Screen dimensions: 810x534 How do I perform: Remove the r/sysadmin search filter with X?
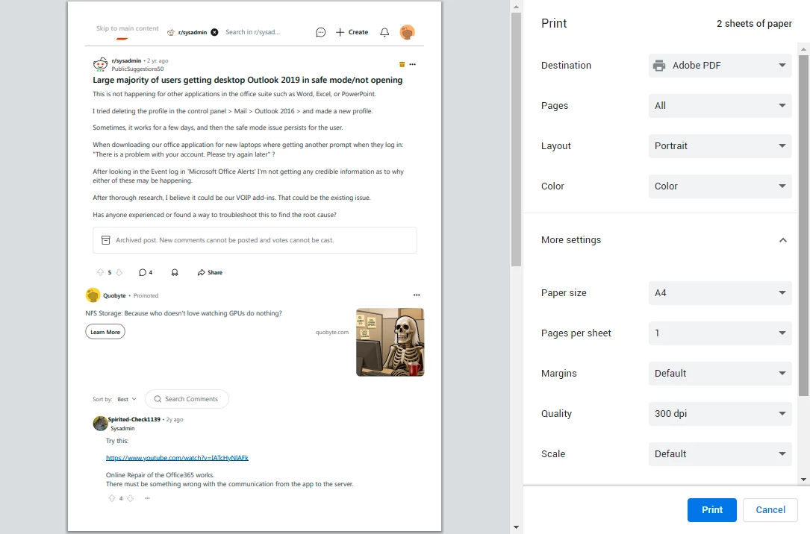coord(214,32)
